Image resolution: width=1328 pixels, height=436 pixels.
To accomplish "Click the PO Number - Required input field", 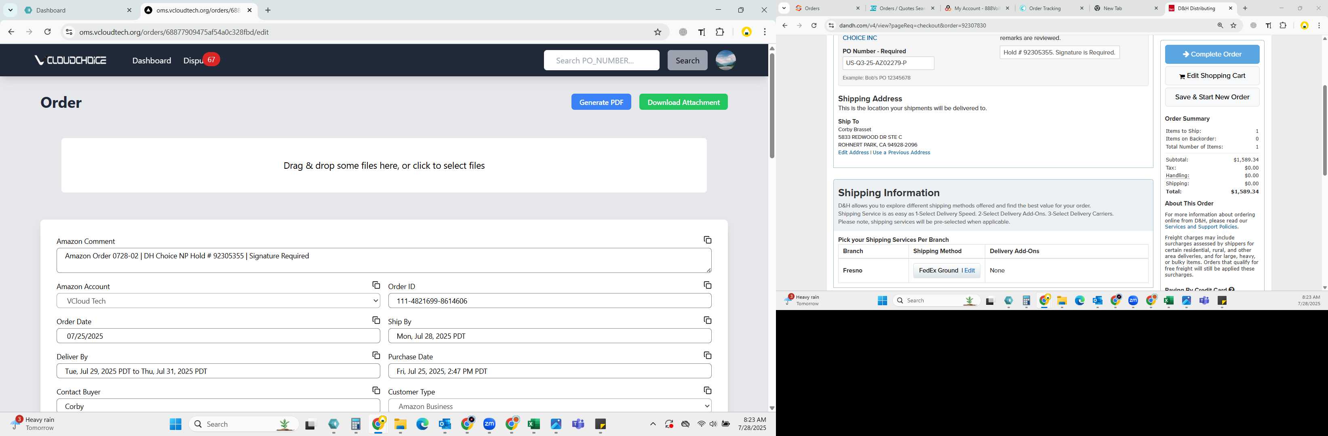I will tap(888, 63).
